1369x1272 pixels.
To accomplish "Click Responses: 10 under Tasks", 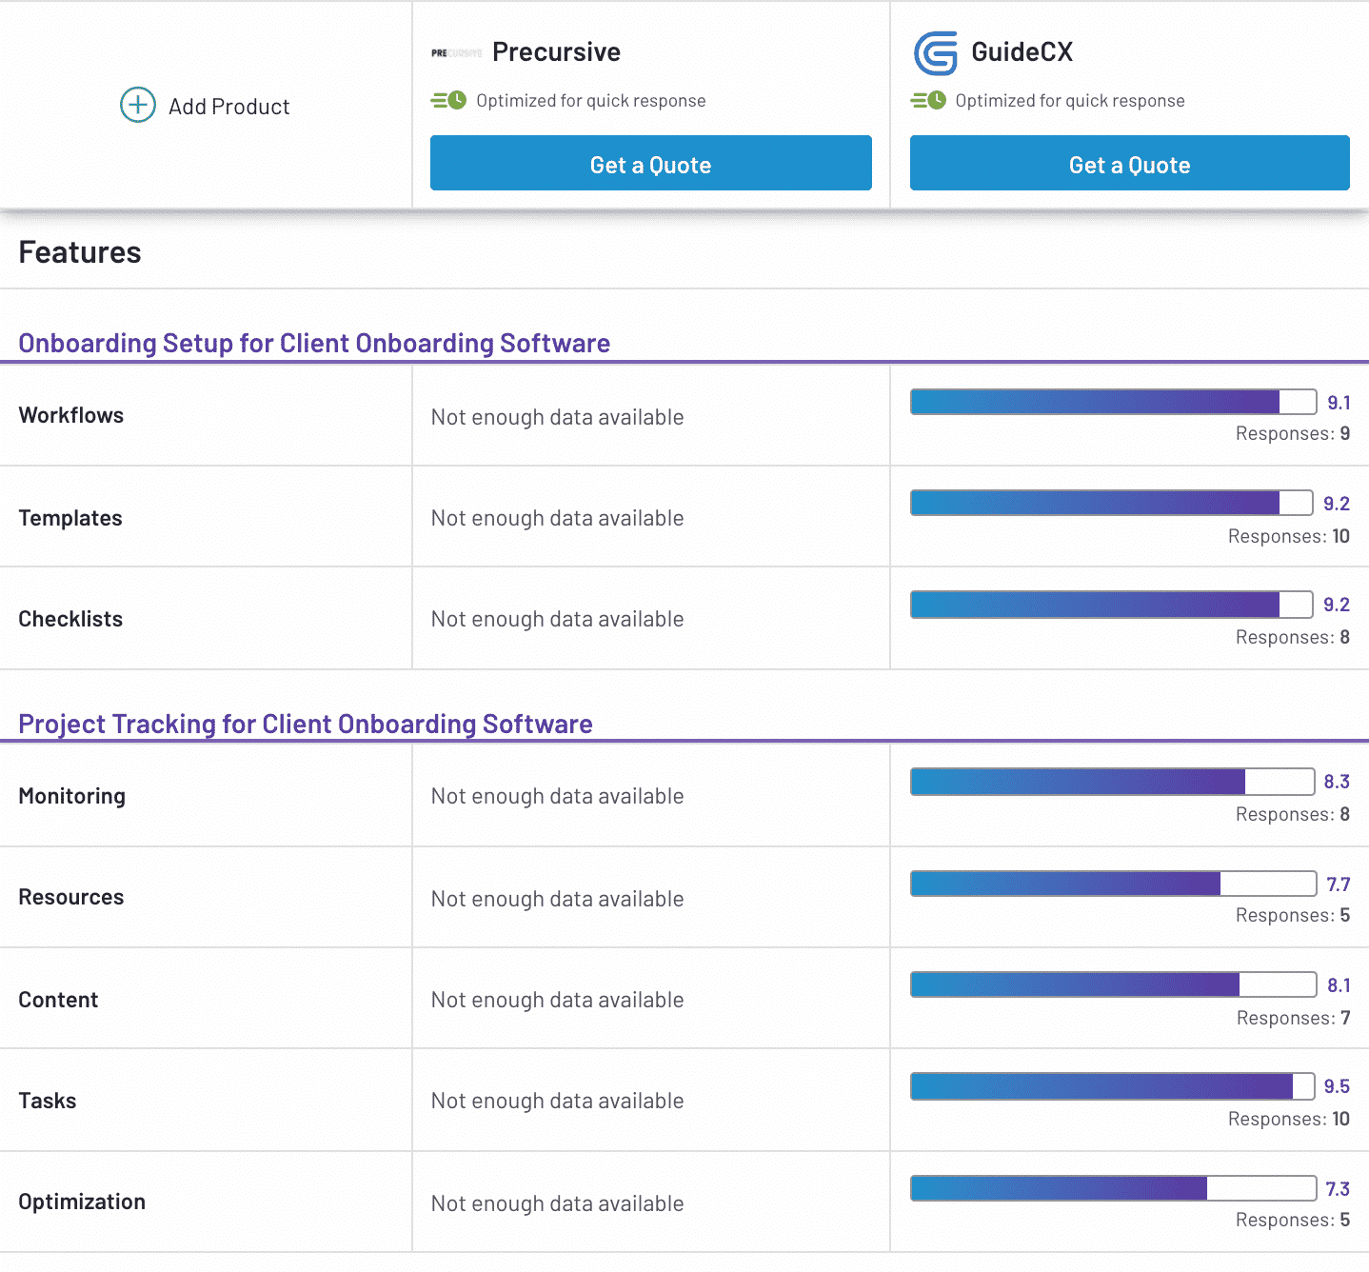I will 1289,1119.
